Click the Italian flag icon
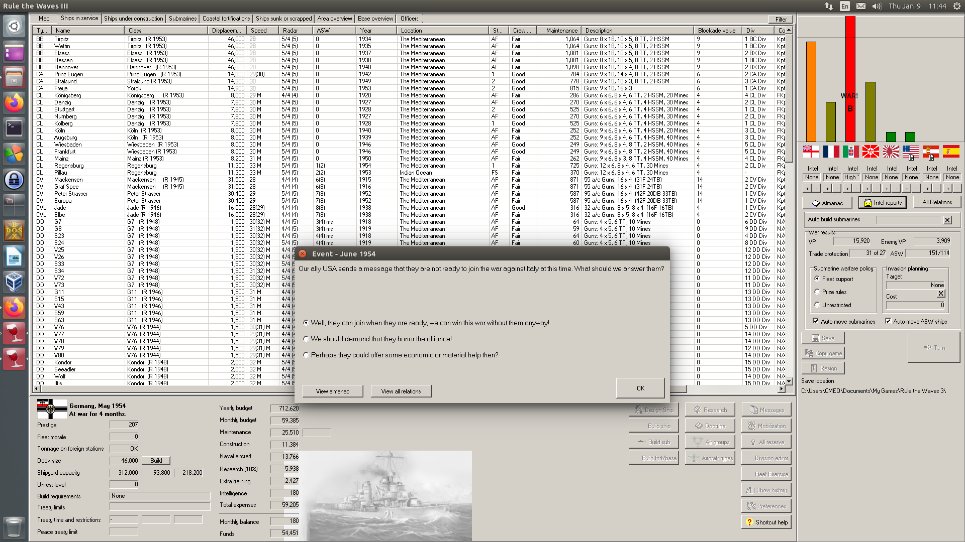The image size is (965, 542). pyautogui.click(x=851, y=151)
